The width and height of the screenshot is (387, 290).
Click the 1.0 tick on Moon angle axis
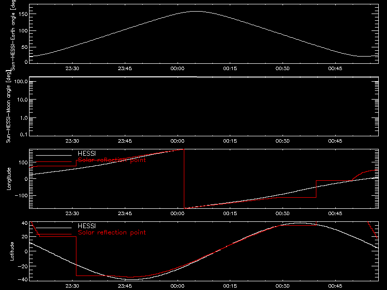point(24,118)
